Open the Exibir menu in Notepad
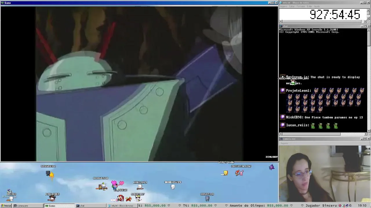The image size is (371, 208). coord(309,6)
